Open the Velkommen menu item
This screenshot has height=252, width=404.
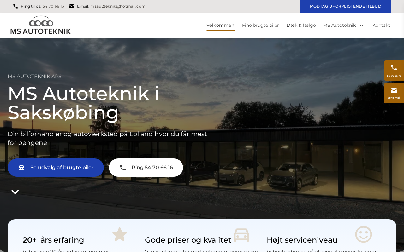(220, 25)
